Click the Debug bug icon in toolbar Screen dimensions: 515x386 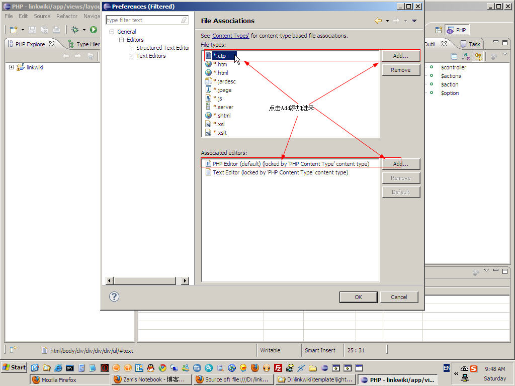[x=75, y=30]
